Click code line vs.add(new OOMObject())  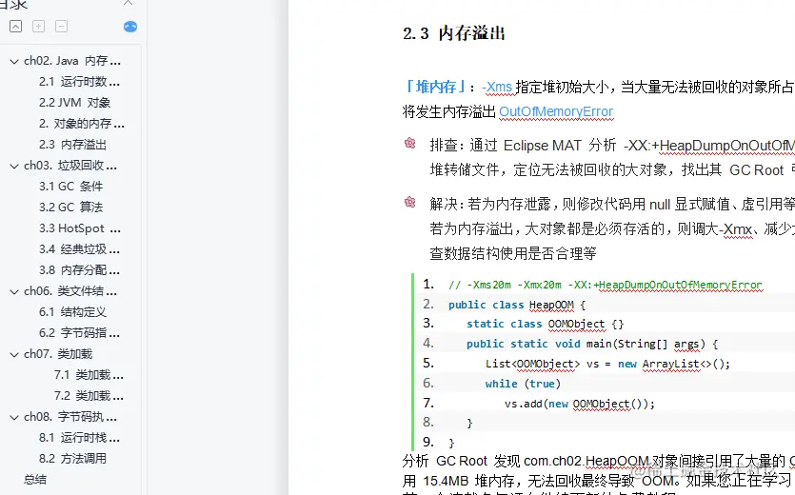coord(580,404)
